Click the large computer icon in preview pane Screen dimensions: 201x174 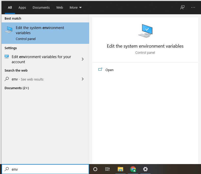[145, 31]
